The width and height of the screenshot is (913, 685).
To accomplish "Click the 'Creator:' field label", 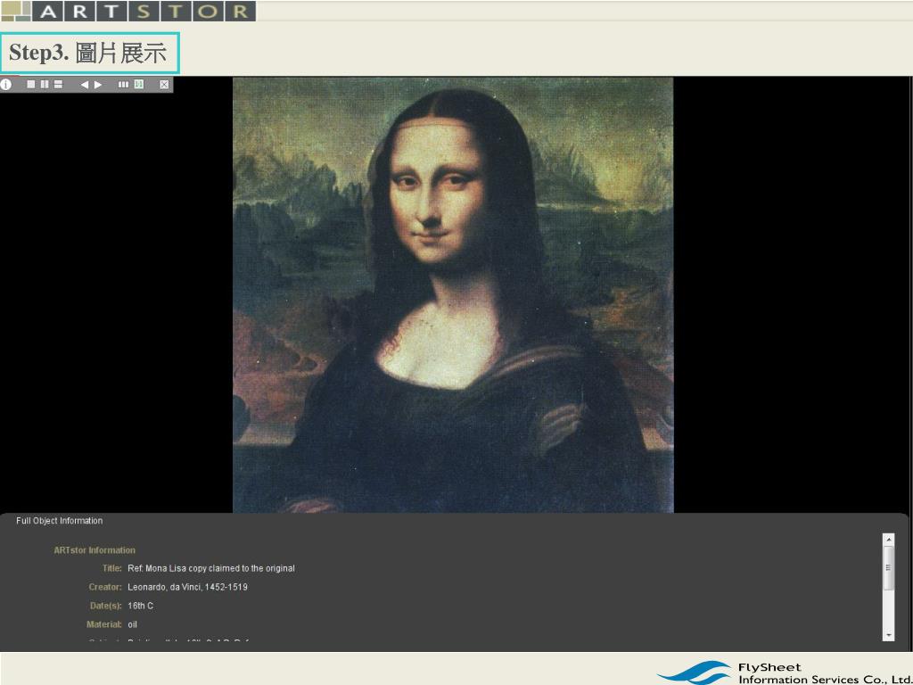I will [105, 587].
